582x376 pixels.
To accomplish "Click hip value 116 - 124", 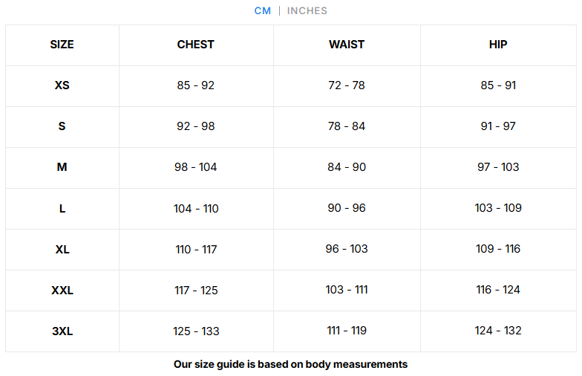I will click(x=498, y=290).
